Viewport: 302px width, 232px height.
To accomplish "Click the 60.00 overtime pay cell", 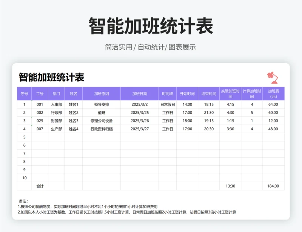I will pos(273,113).
